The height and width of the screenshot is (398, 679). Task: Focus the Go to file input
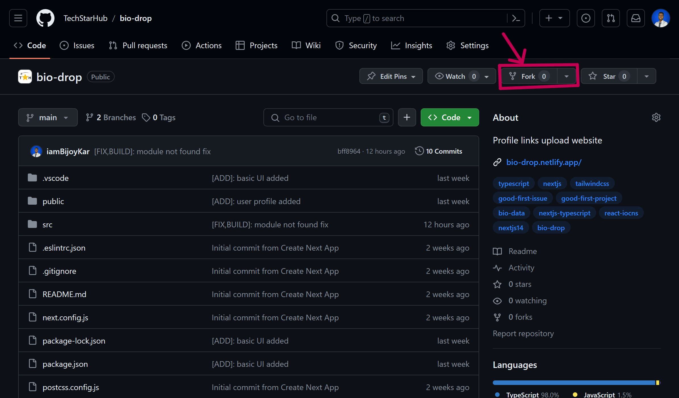click(x=328, y=117)
